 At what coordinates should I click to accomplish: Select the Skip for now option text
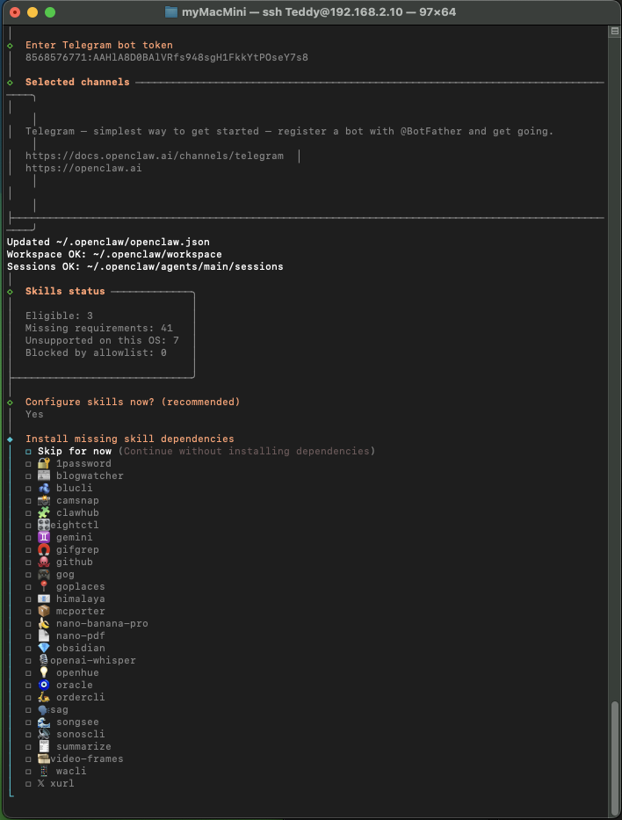click(x=75, y=451)
